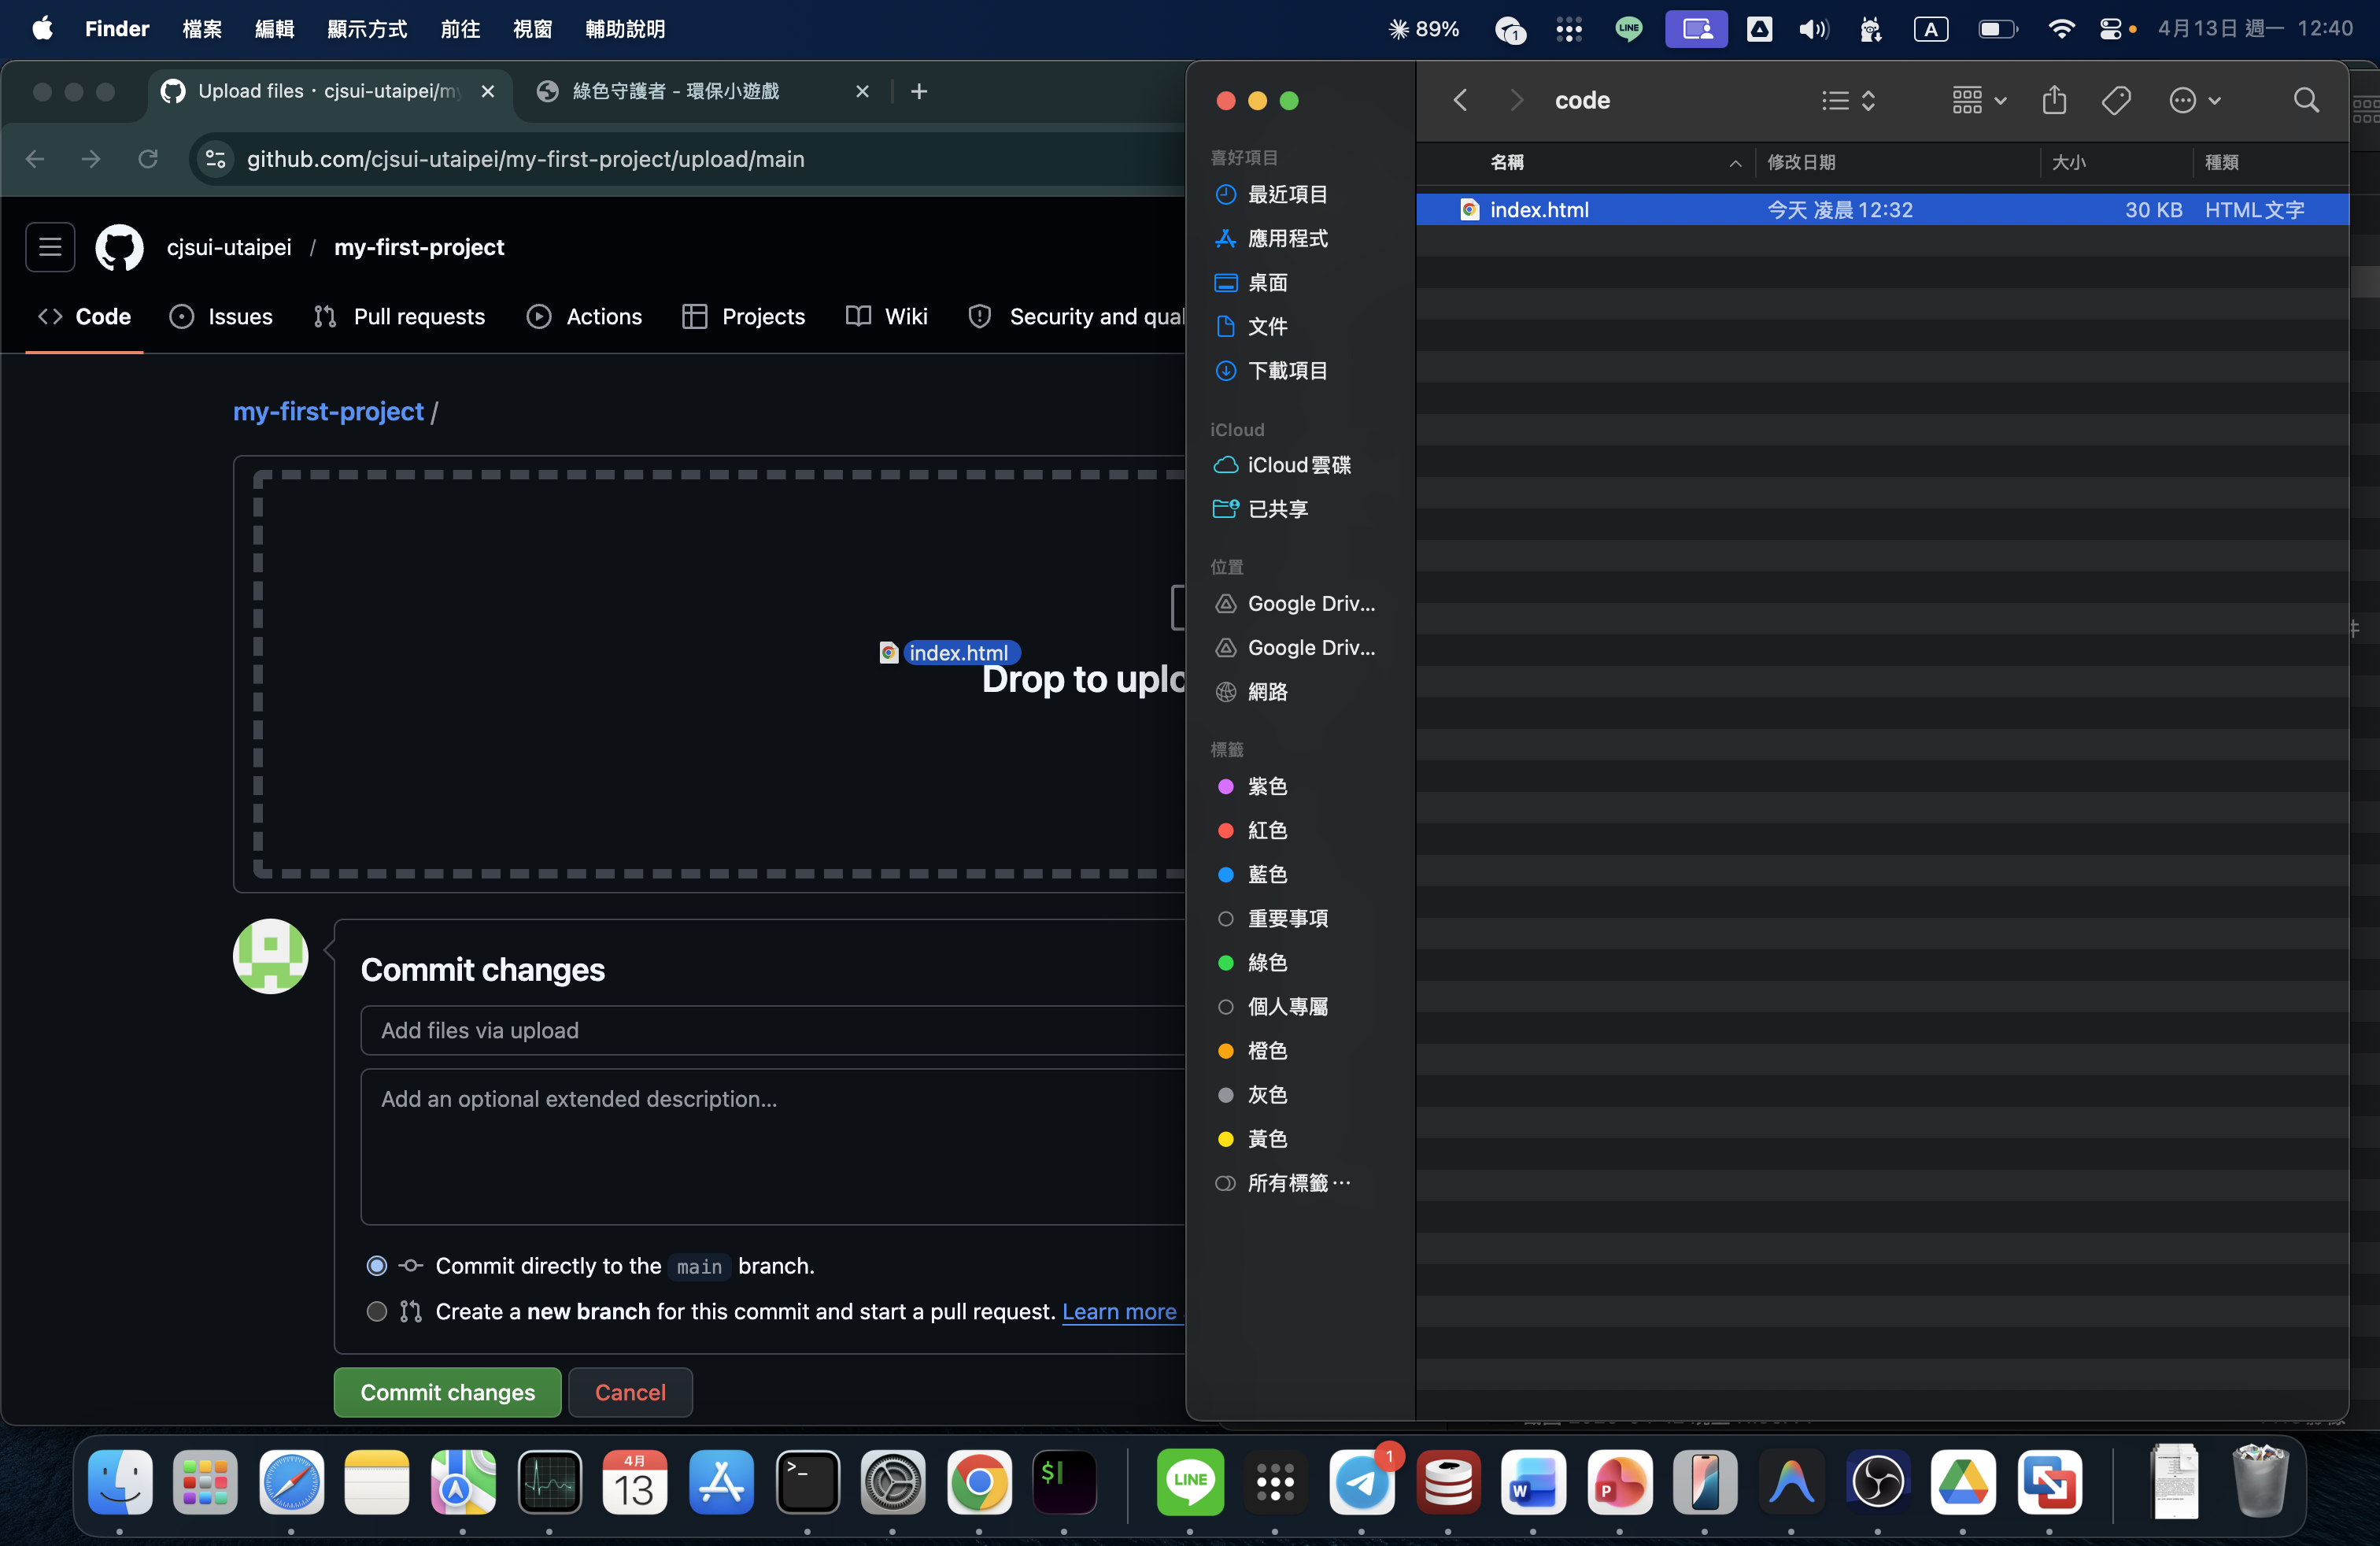Open 桌面 in Finder sidebar
Screen dimensions: 2380x1546
pos(1266,282)
